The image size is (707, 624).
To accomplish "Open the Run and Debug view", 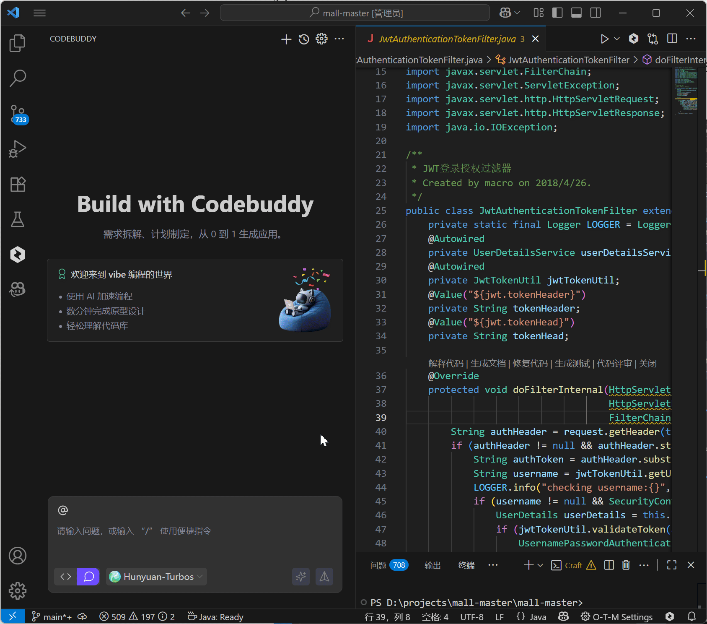I will click(18, 149).
